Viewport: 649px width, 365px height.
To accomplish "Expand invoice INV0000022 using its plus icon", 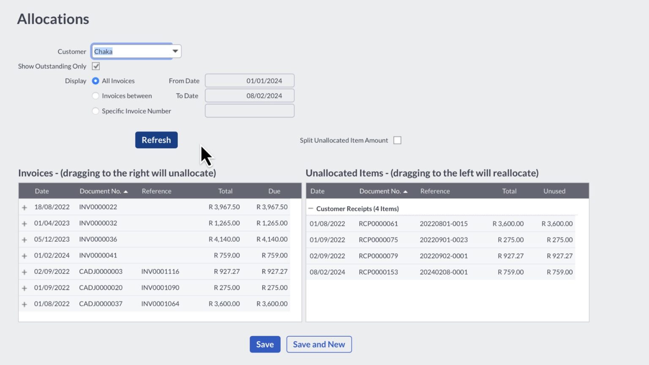I will point(24,207).
